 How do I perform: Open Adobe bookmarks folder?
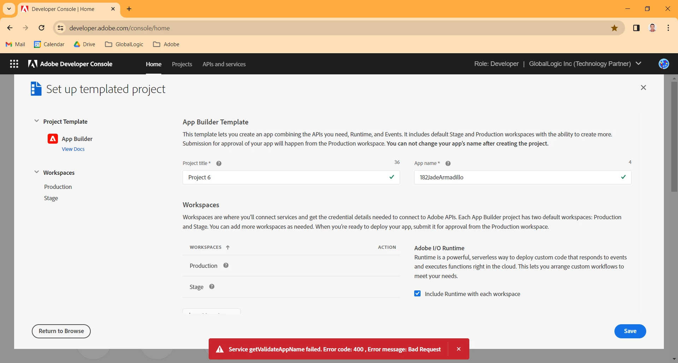click(166, 44)
